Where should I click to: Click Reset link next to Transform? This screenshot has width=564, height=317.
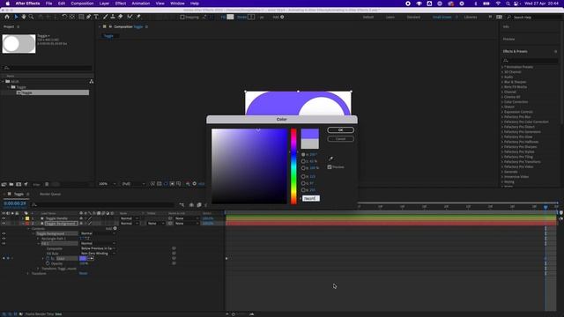pyautogui.click(x=83, y=274)
